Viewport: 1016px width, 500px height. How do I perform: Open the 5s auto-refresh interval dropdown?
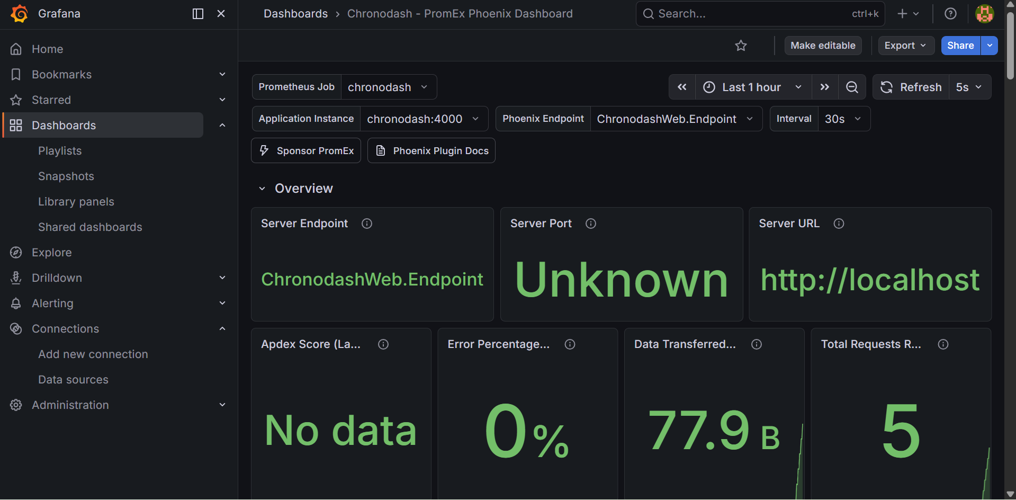tap(969, 87)
